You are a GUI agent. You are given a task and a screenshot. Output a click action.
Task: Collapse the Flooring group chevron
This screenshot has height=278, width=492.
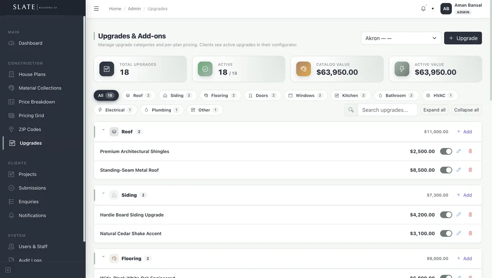[103, 257]
